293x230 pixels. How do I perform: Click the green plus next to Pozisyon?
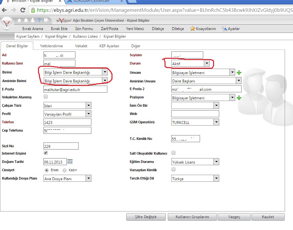tap(239, 97)
